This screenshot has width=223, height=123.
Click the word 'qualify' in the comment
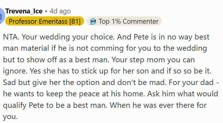point(15,105)
